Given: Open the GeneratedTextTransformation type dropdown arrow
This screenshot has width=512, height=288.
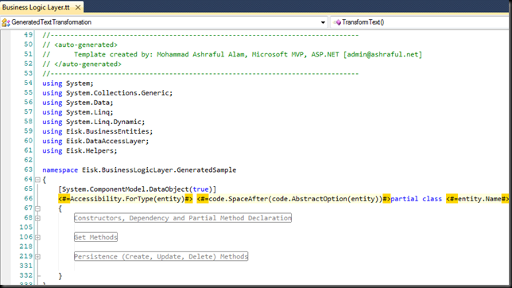Looking at the screenshot, I should coord(323,22).
